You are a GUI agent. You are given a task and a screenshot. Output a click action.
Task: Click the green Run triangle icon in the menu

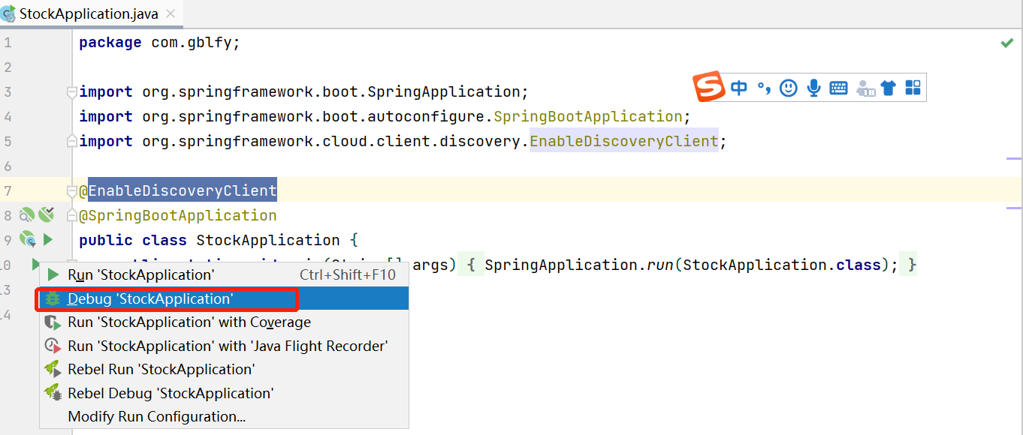tap(53, 274)
